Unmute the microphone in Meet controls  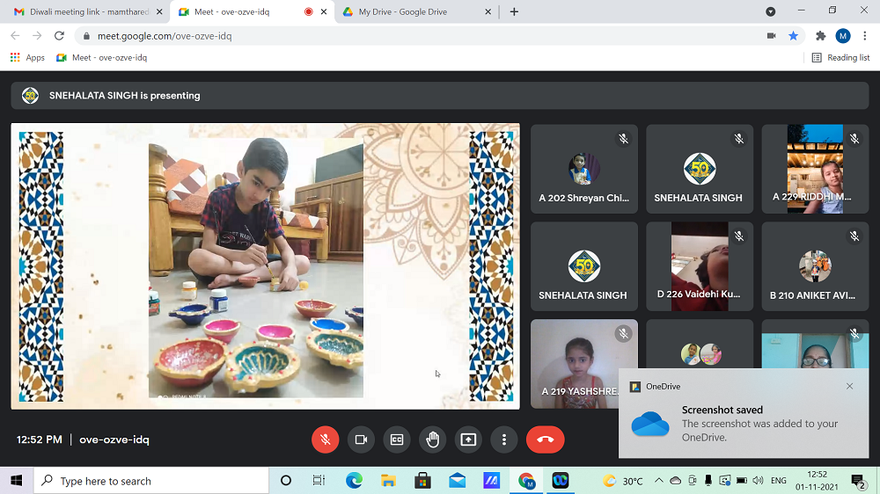click(326, 440)
